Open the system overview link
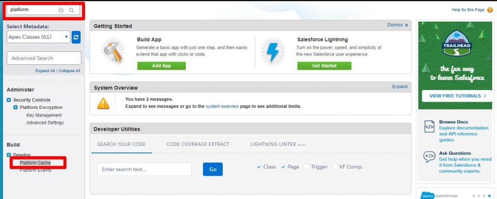Viewport: 497px width, 199px height. coord(222,107)
